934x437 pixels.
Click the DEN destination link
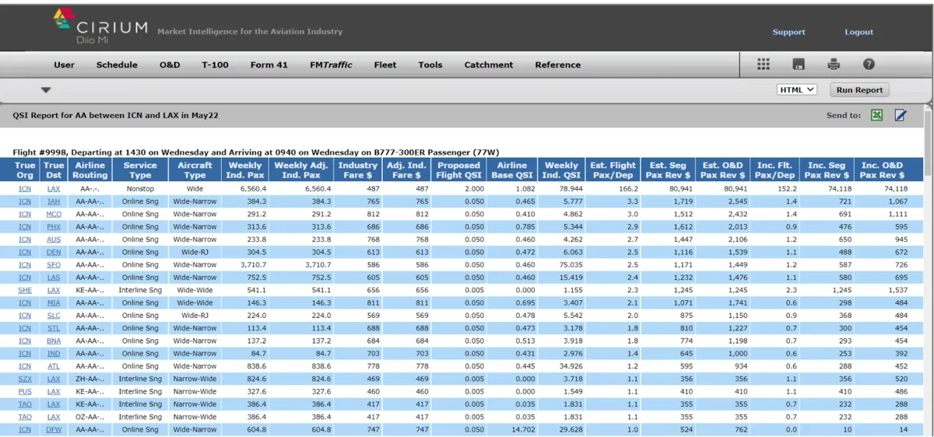(54, 253)
